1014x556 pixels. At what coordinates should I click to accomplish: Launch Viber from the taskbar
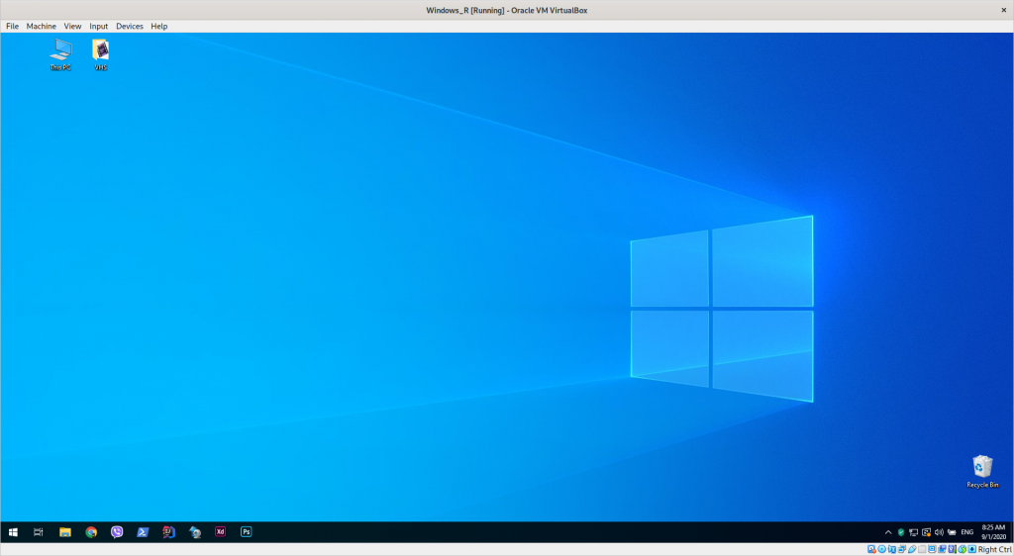pyautogui.click(x=117, y=532)
